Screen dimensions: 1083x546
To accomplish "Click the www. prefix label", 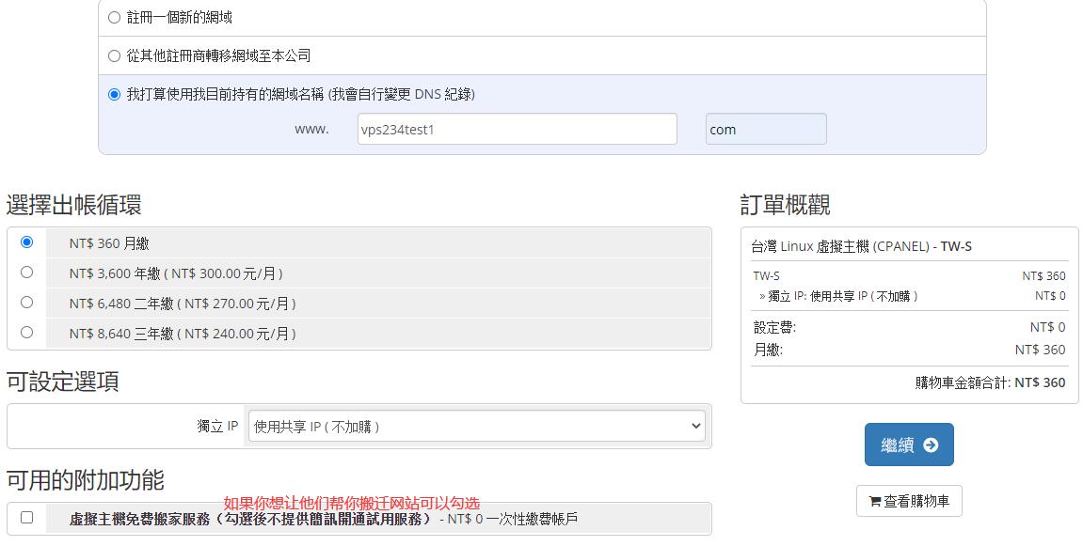I will click(311, 129).
